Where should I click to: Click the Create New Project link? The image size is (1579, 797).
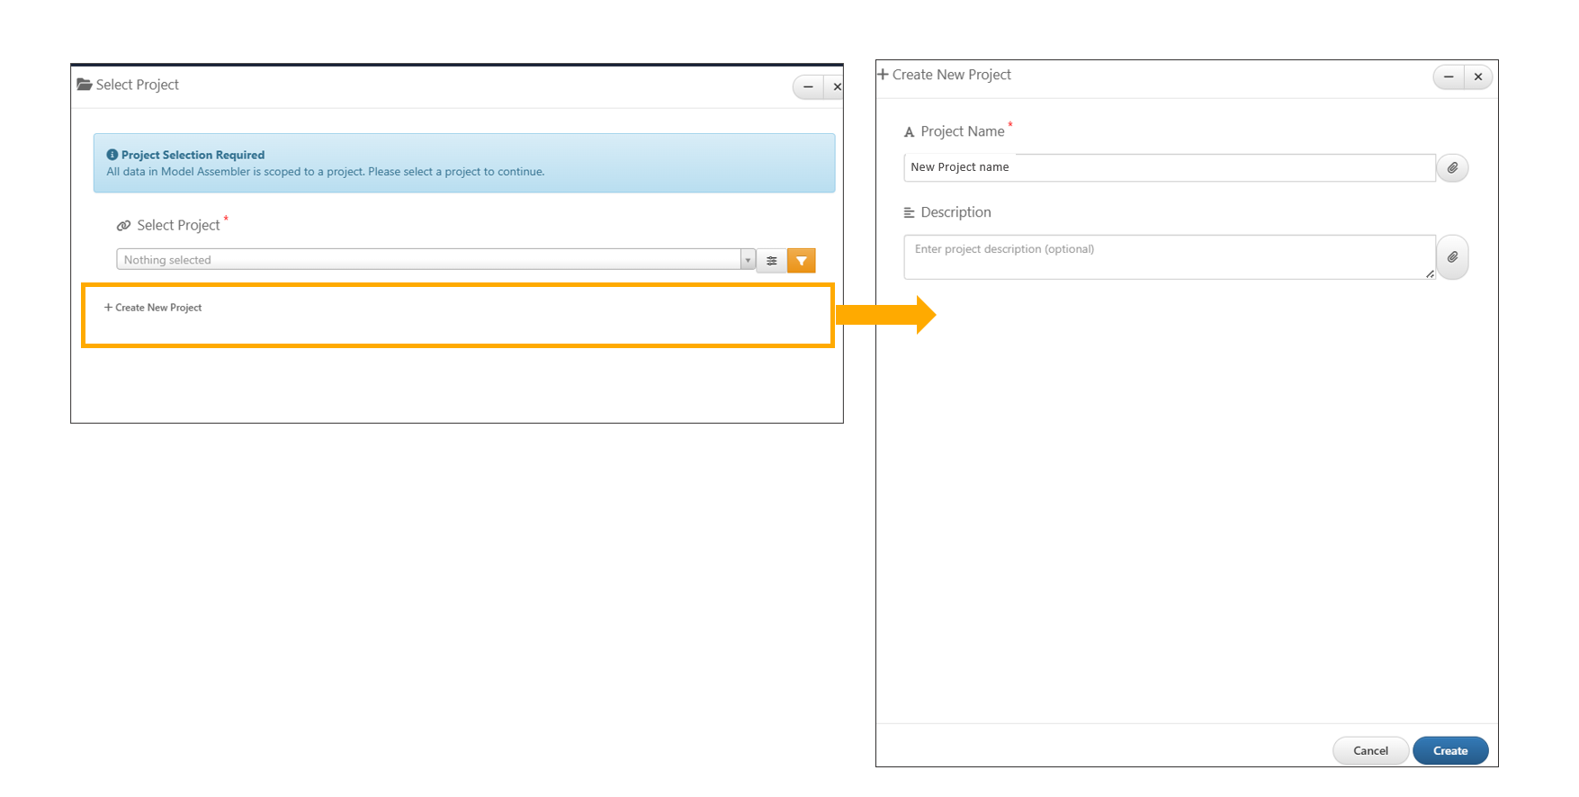(x=154, y=308)
